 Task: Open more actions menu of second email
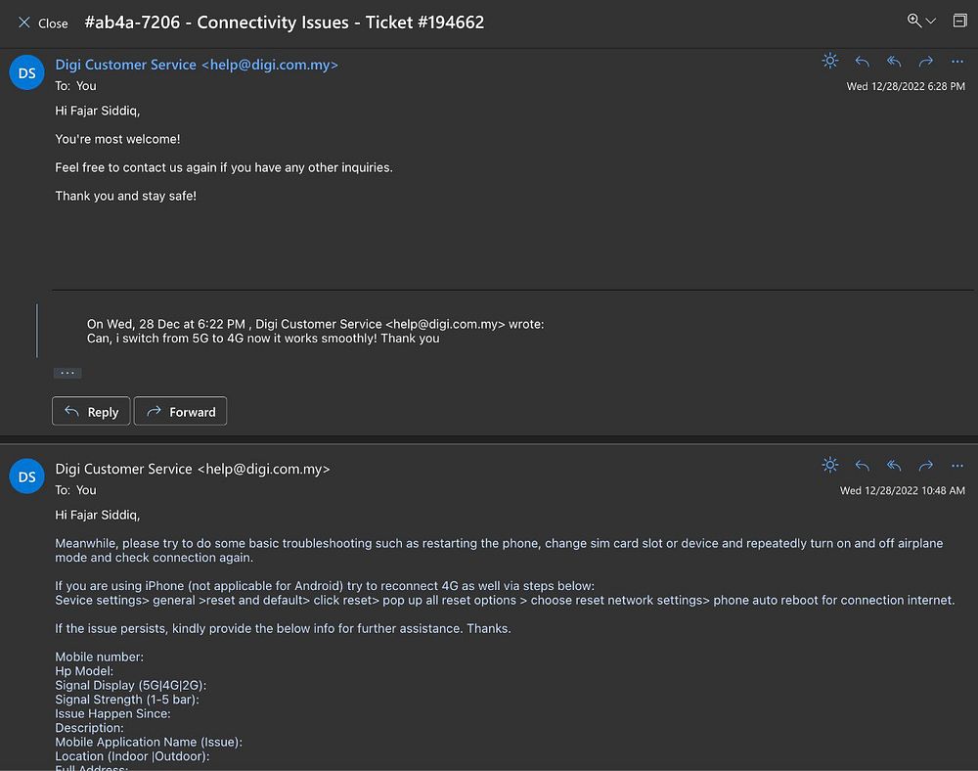[x=956, y=466]
